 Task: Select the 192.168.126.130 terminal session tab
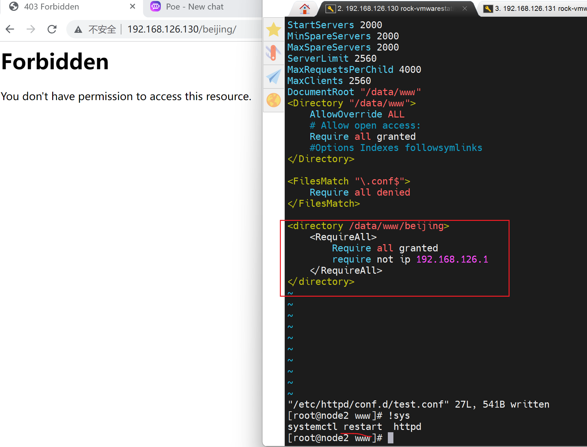coord(394,9)
